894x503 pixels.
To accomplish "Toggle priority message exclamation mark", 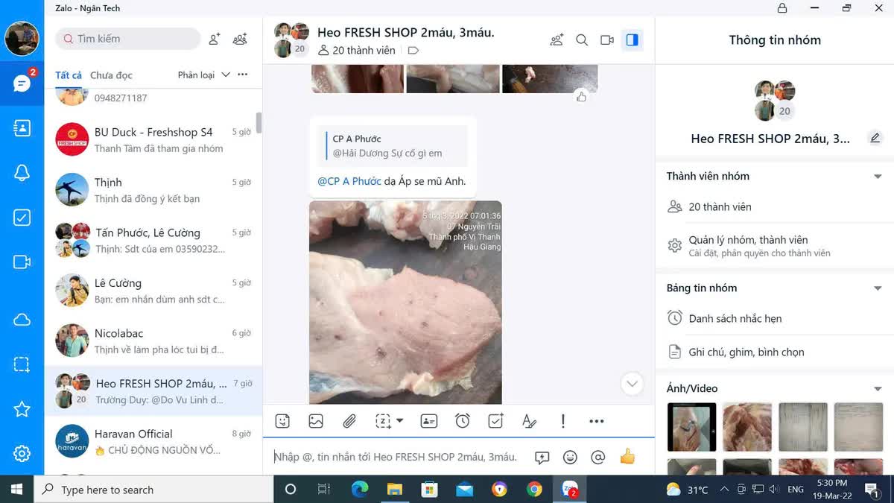I will [563, 421].
